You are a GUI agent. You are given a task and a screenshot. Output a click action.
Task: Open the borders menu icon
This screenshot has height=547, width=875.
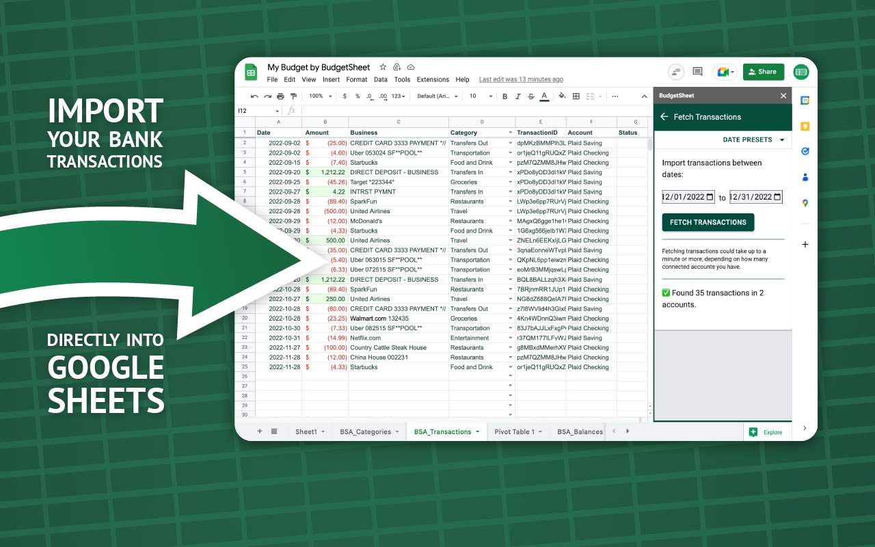click(576, 96)
